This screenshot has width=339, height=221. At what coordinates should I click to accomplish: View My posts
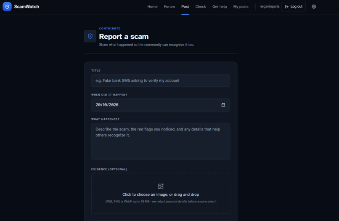(x=241, y=7)
